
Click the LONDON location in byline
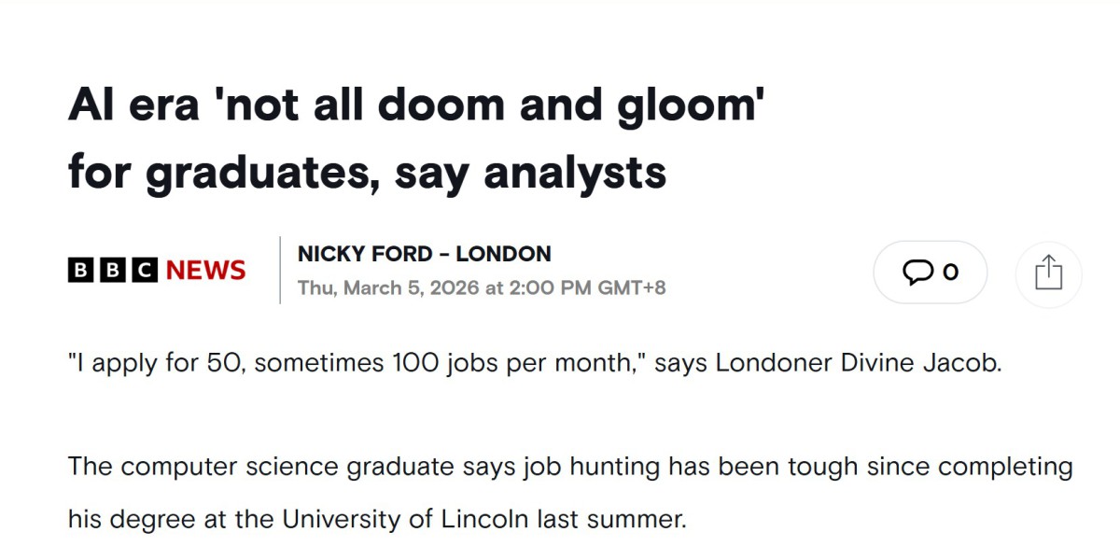(x=503, y=254)
